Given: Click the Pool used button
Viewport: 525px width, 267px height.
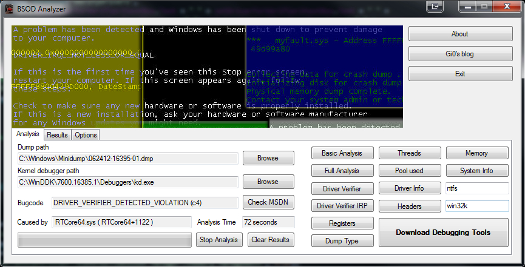Looking at the screenshot, I should [410, 170].
